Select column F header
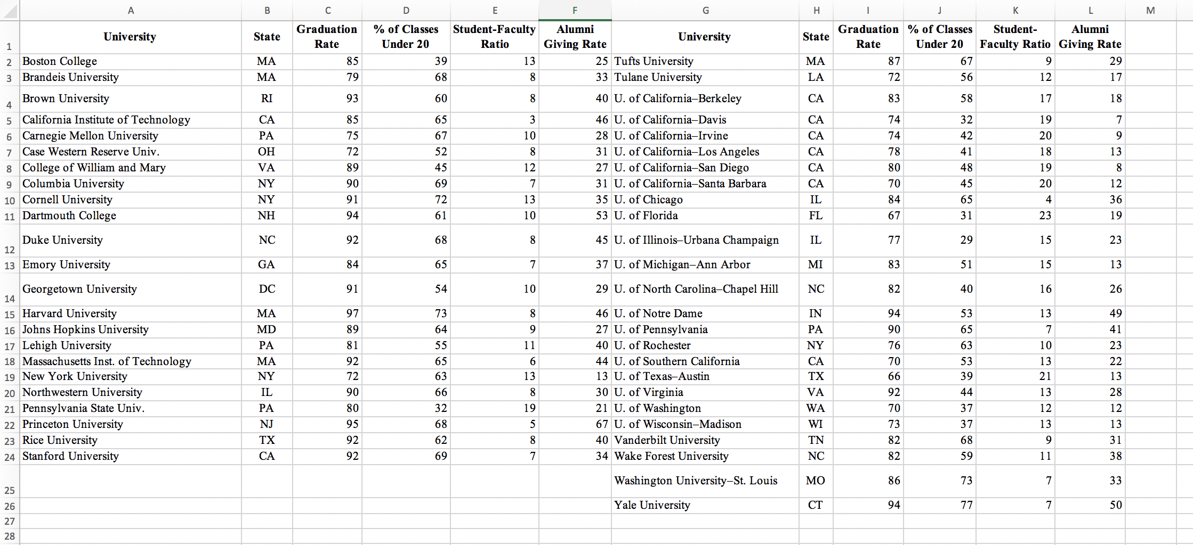Image resolution: width=1193 pixels, height=545 pixels. [x=575, y=10]
